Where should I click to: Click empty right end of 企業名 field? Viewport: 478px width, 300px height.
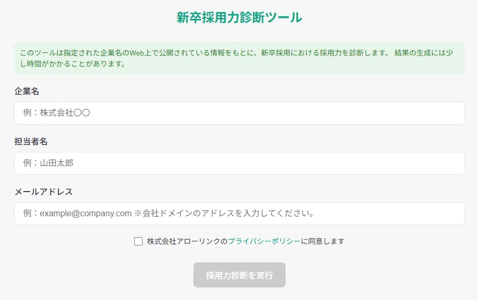pos(427,113)
